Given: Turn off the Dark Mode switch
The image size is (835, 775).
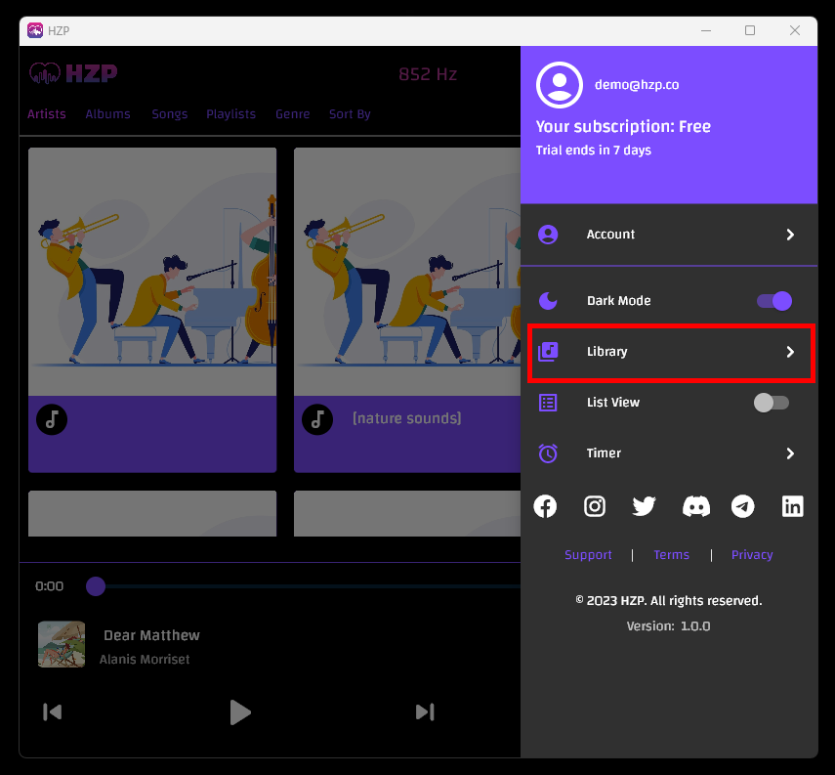Looking at the screenshot, I should (x=774, y=301).
